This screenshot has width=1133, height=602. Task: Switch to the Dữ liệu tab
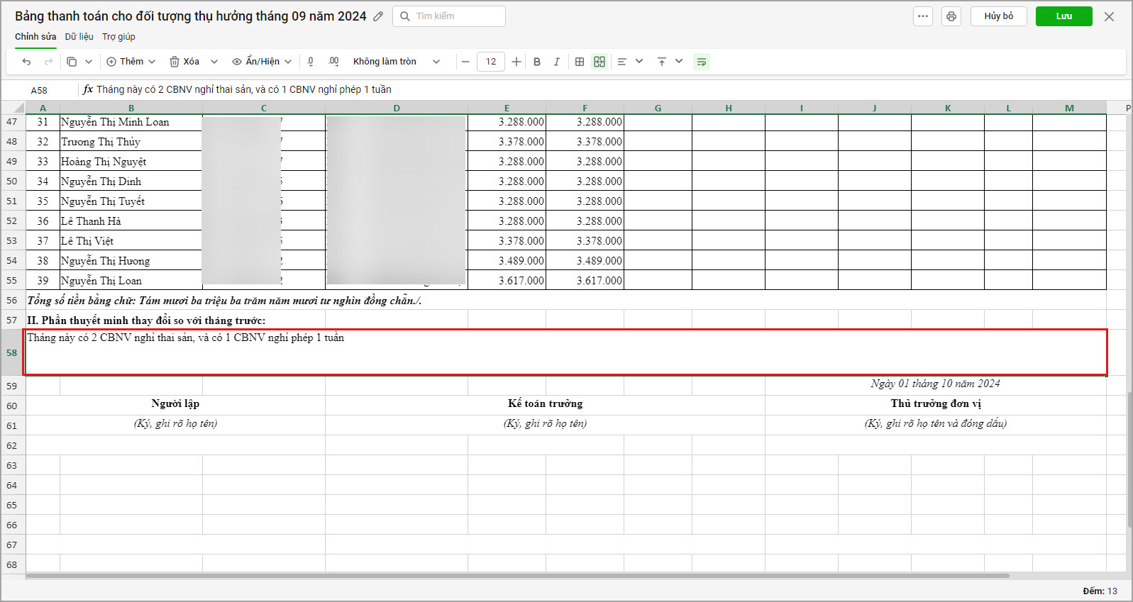click(x=79, y=37)
